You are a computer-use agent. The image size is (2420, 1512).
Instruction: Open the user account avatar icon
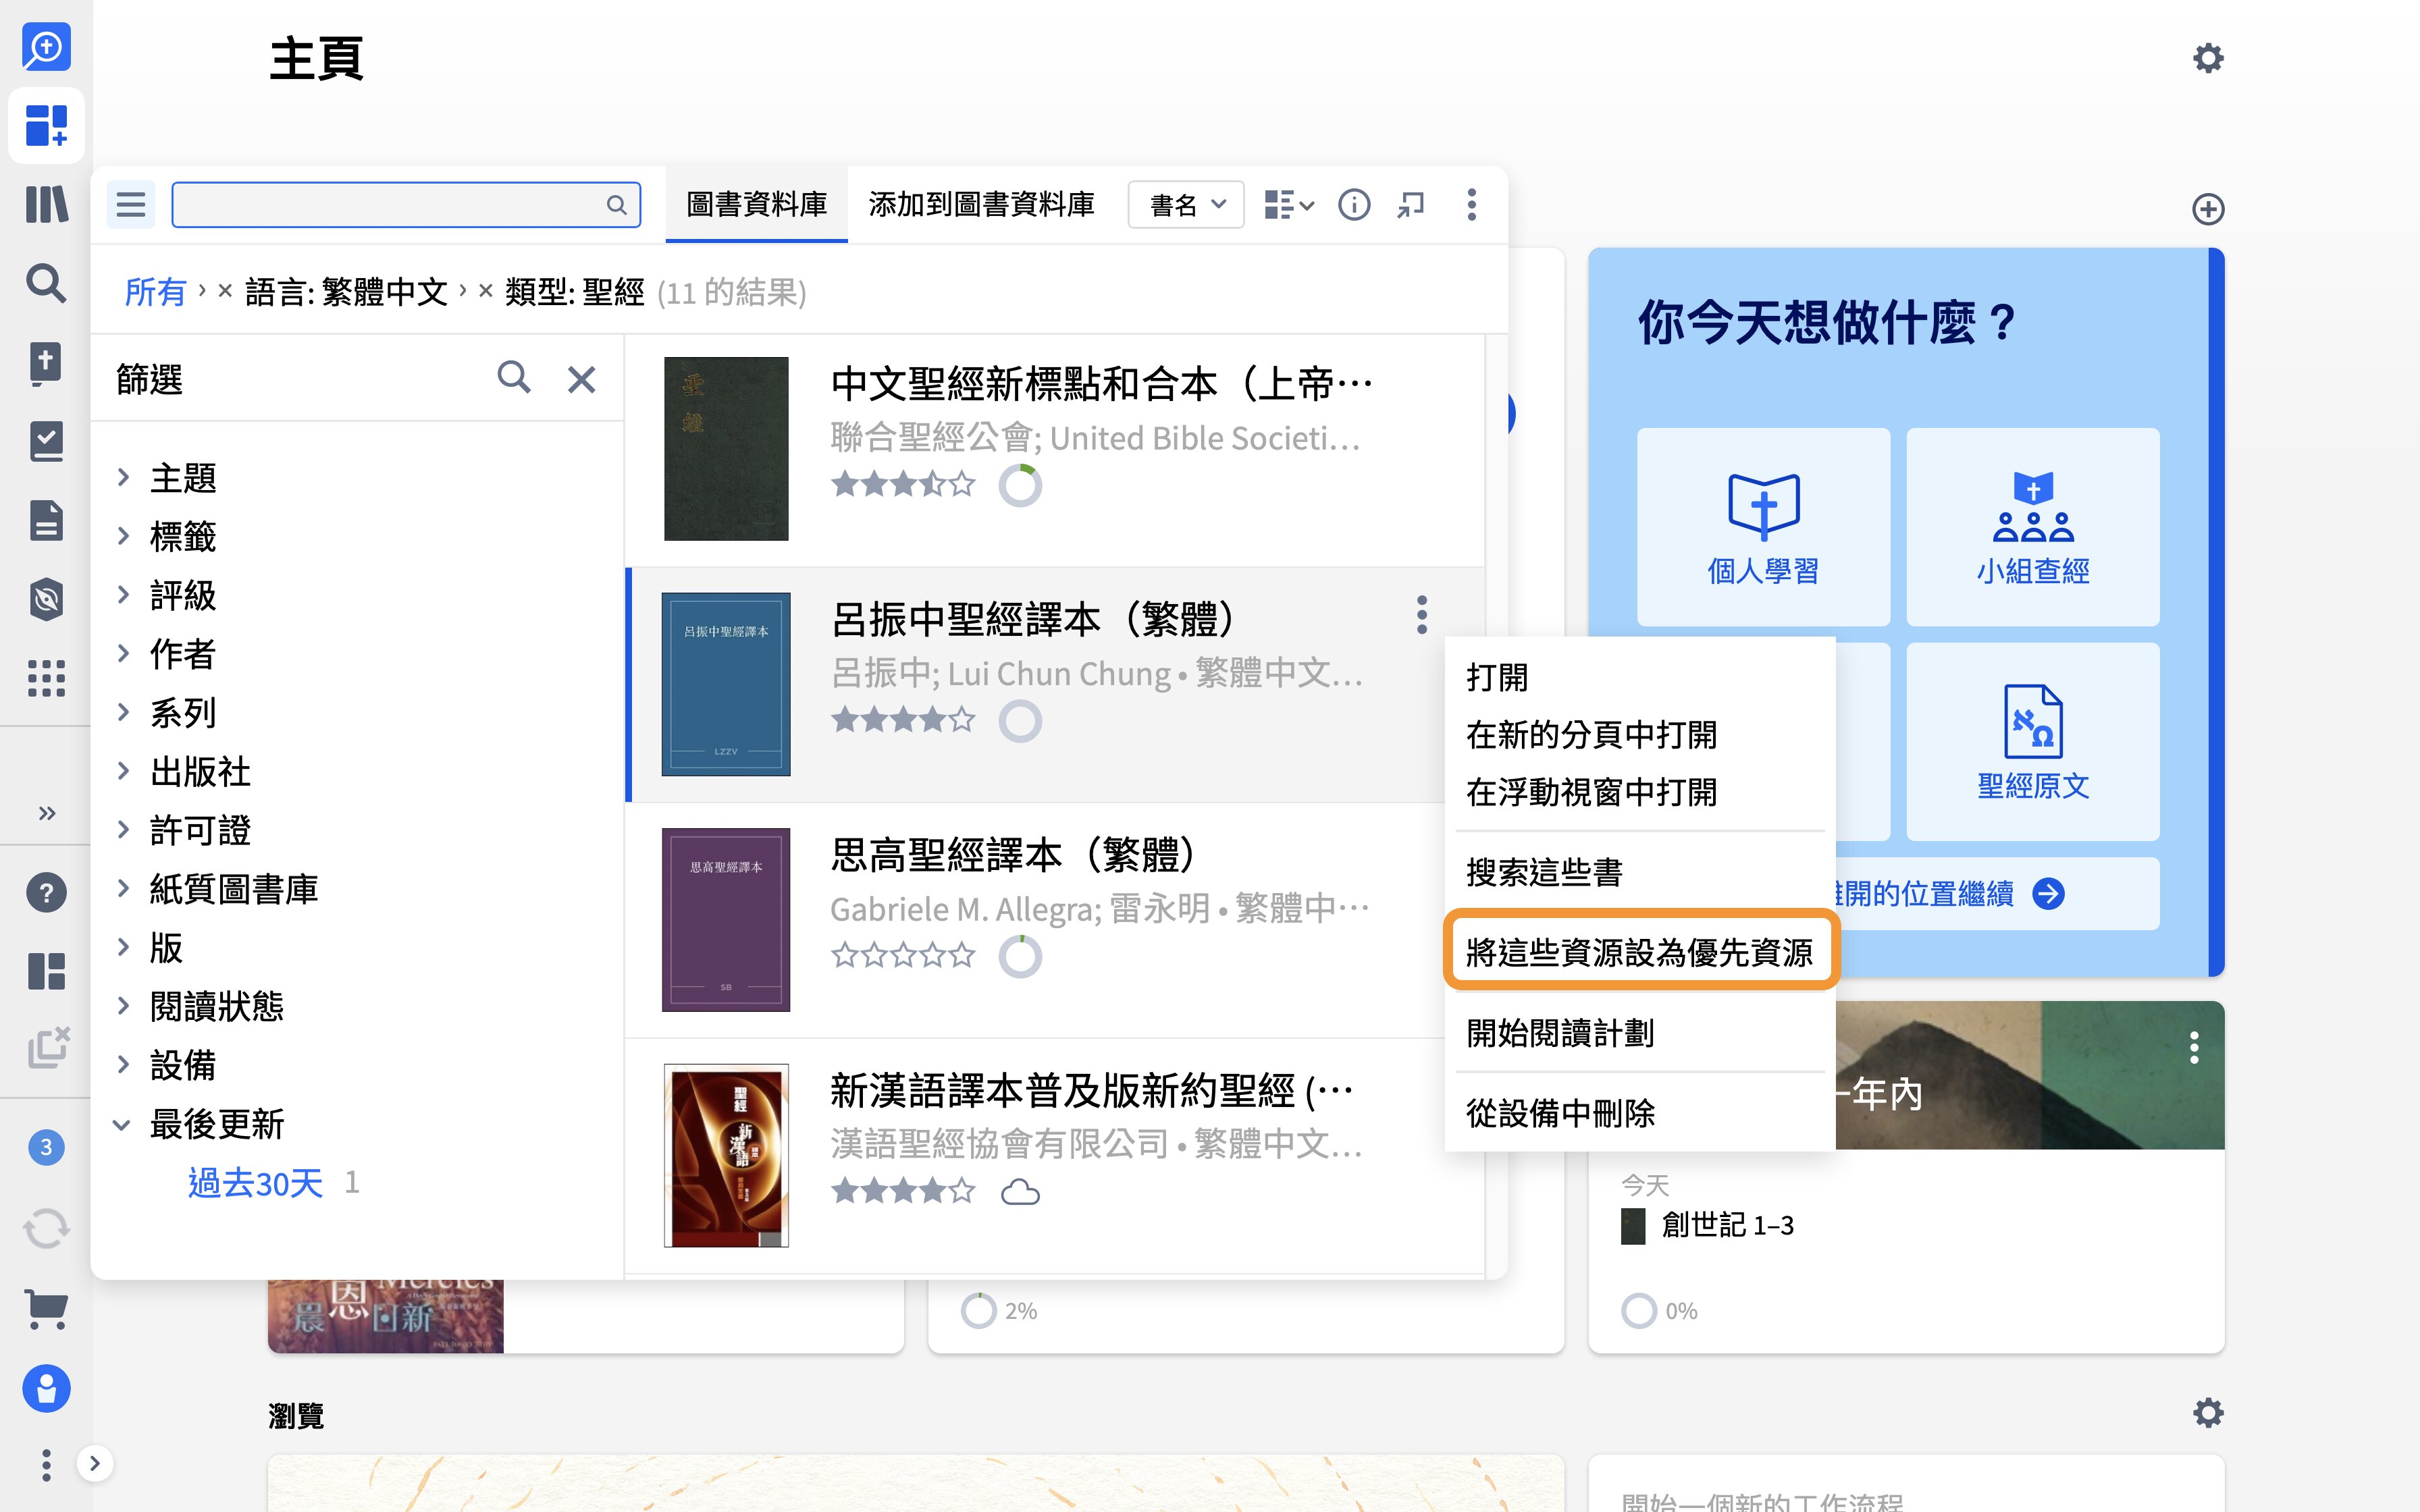46,1388
